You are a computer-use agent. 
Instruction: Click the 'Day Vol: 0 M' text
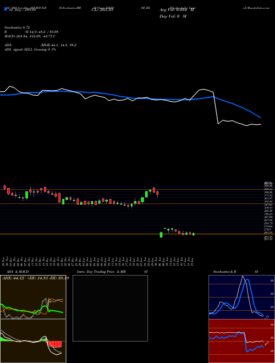(x=173, y=16)
